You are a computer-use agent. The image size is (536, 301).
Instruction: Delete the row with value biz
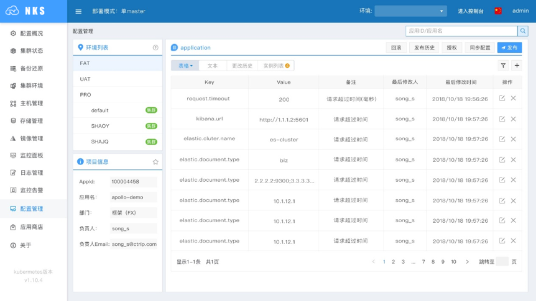pyautogui.click(x=513, y=159)
